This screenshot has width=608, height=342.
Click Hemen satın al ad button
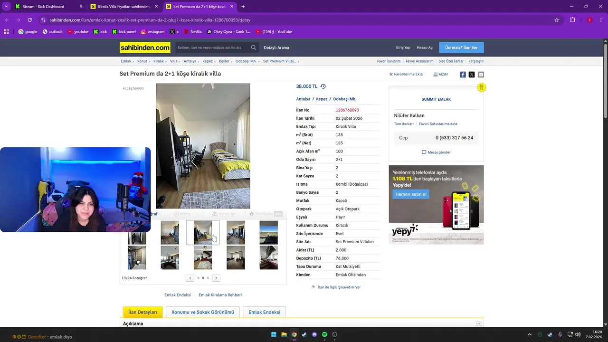tap(411, 194)
